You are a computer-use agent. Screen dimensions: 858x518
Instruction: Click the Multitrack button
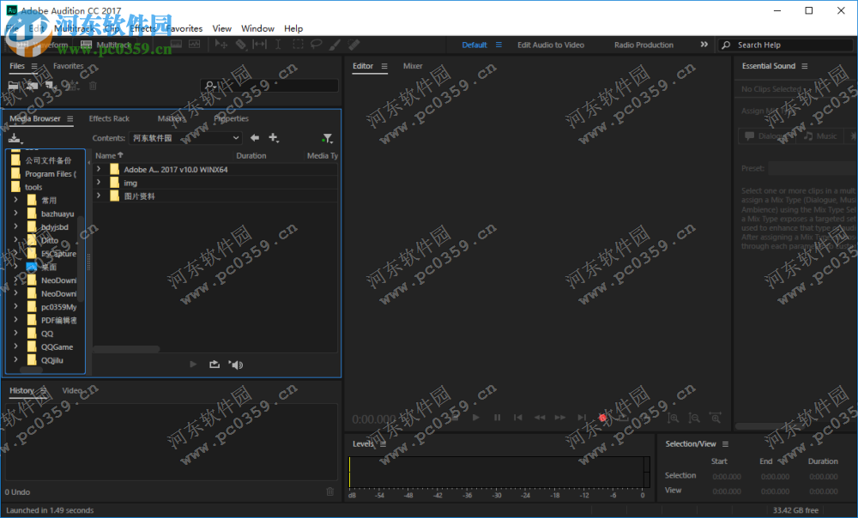pos(110,44)
